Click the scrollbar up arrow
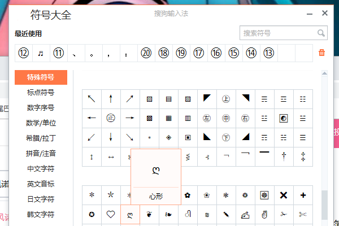Viewport: 339px width, 226px height. 324,73
